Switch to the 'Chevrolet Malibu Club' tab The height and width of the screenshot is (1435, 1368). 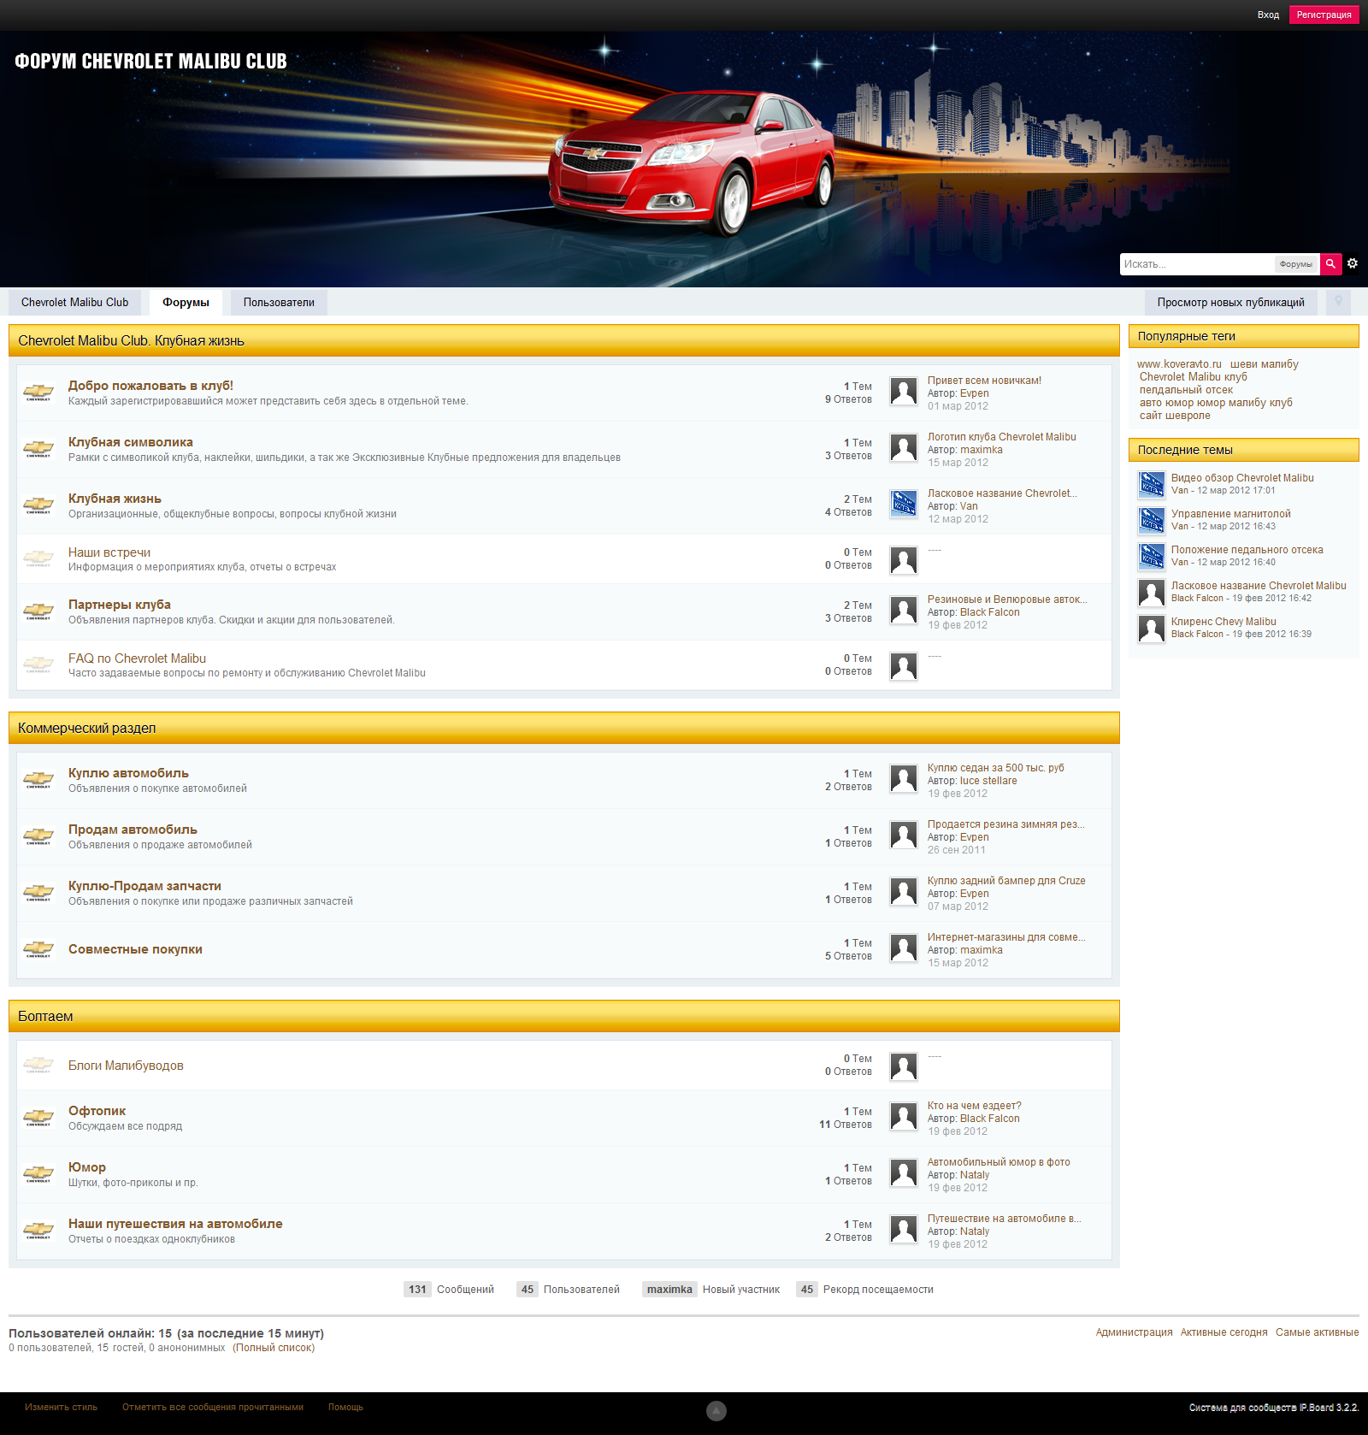click(74, 303)
